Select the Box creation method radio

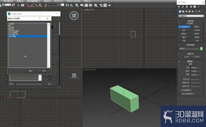click(x=193, y=57)
